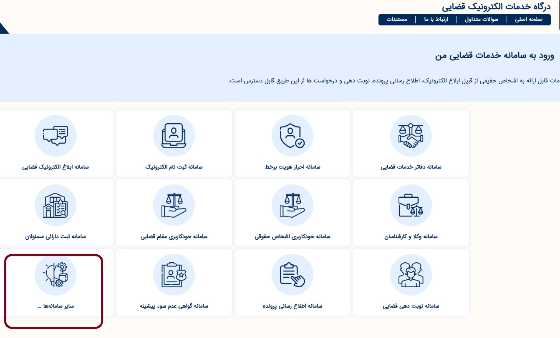Click the ورود به سامانه خدمات قضایی من heading
Viewport: 560px width, 338px height.
[x=494, y=56]
